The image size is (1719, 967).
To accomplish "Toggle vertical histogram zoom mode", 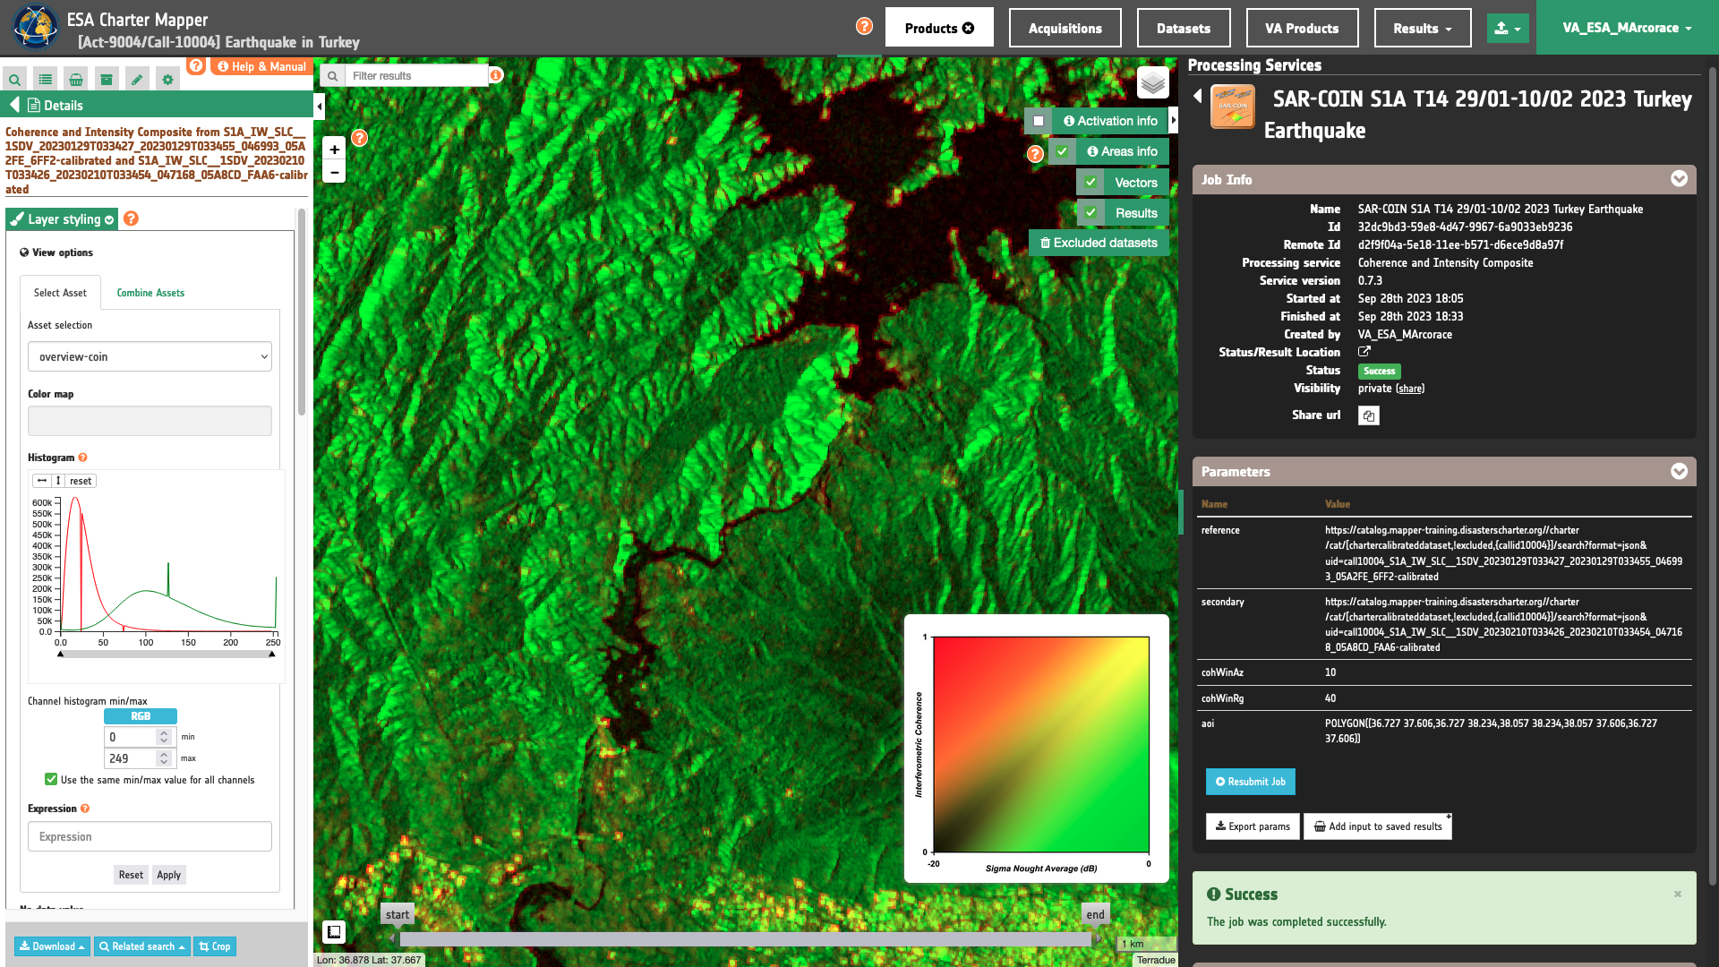I will click(x=58, y=481).
